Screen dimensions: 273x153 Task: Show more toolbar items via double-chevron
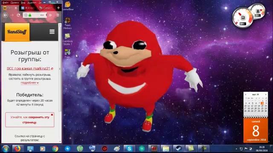coord(50,15)
